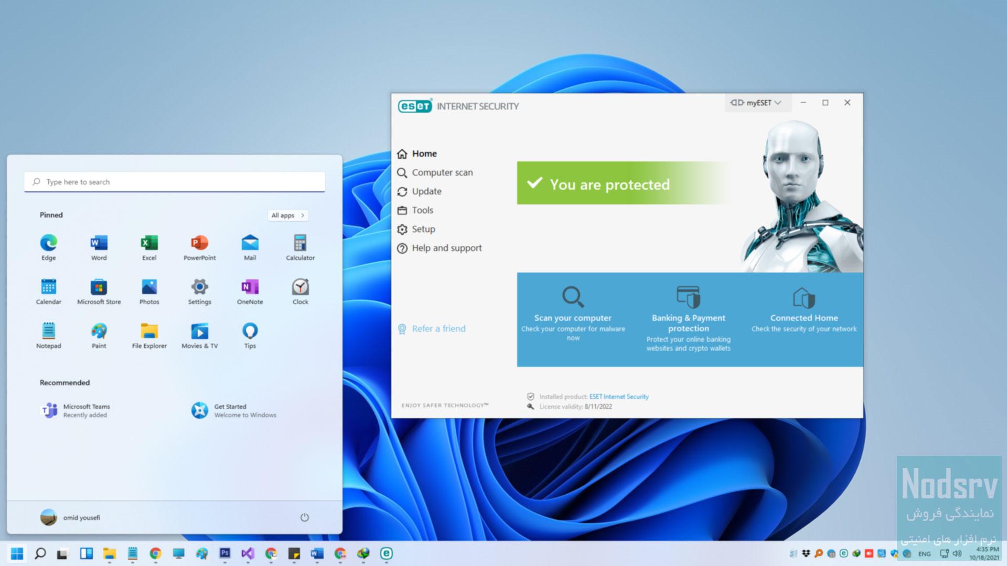Image resolution: width=1007 pixels, height=566 pixels.
Task: Click the ENG language indicator
Action: 925,554
